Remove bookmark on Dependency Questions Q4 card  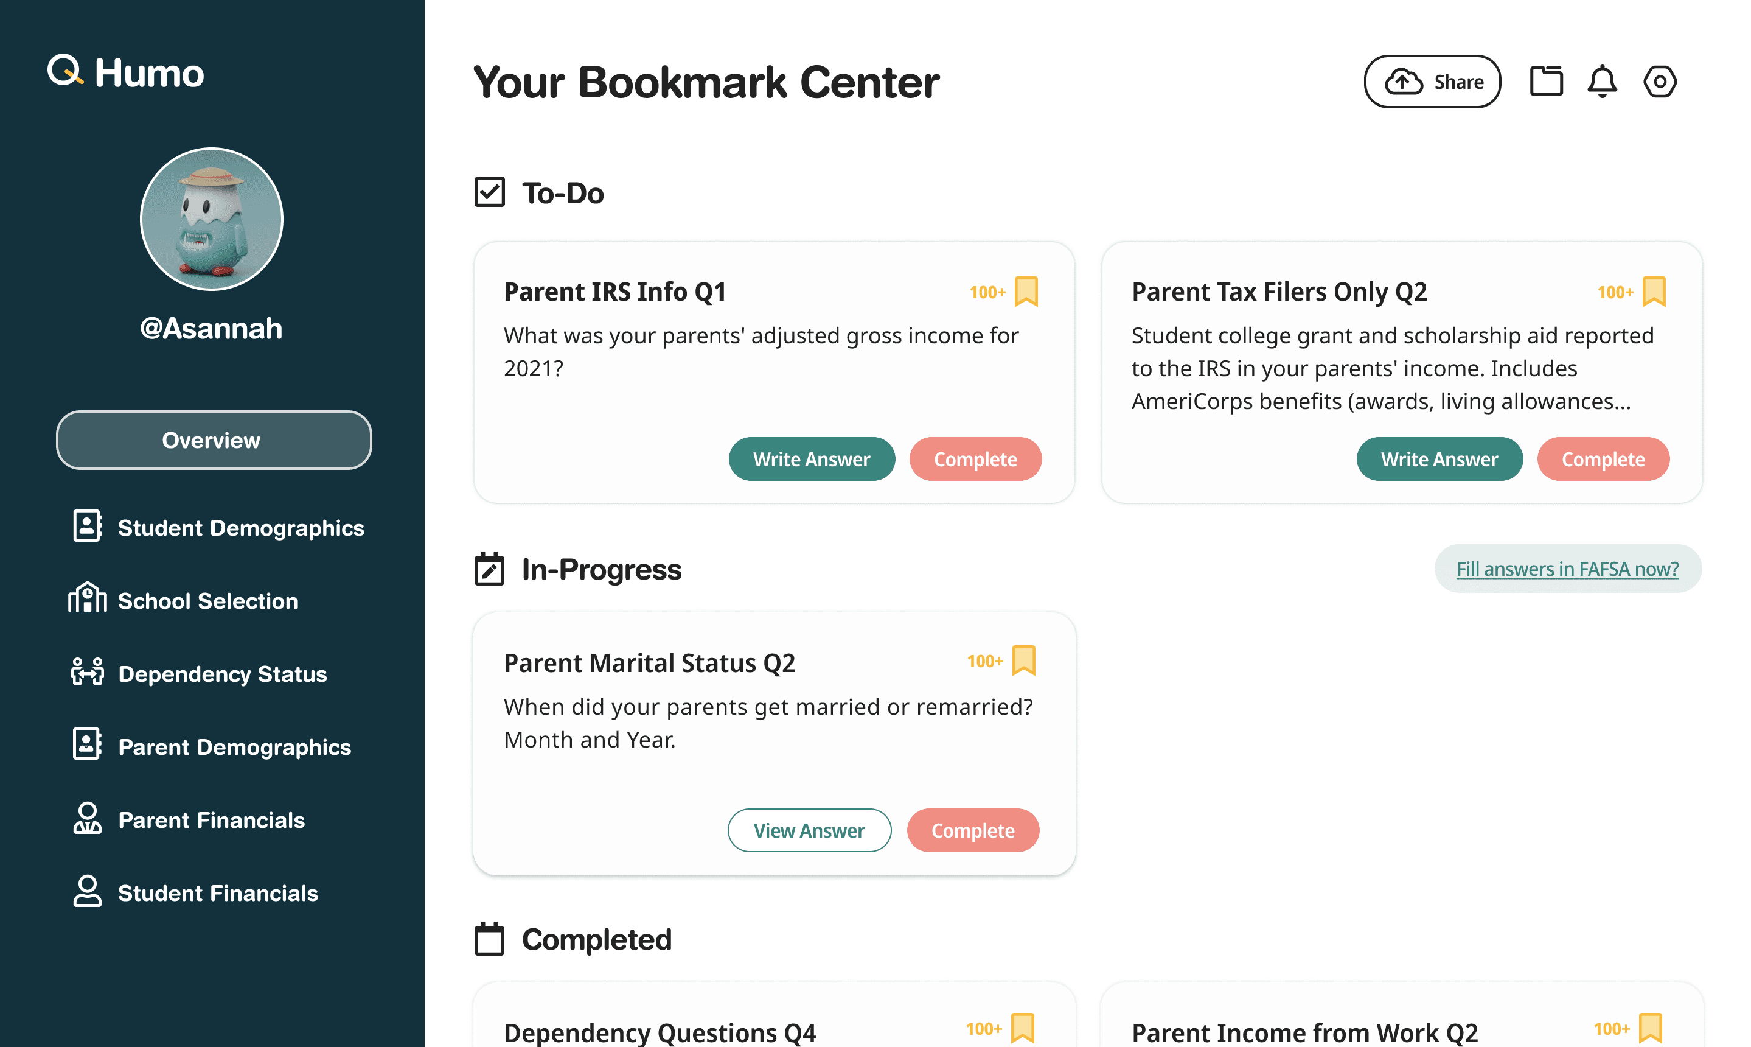(1023, 1029)
